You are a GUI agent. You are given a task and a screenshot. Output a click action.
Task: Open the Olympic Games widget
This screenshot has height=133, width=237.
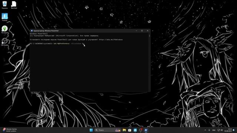coord(10,130)
